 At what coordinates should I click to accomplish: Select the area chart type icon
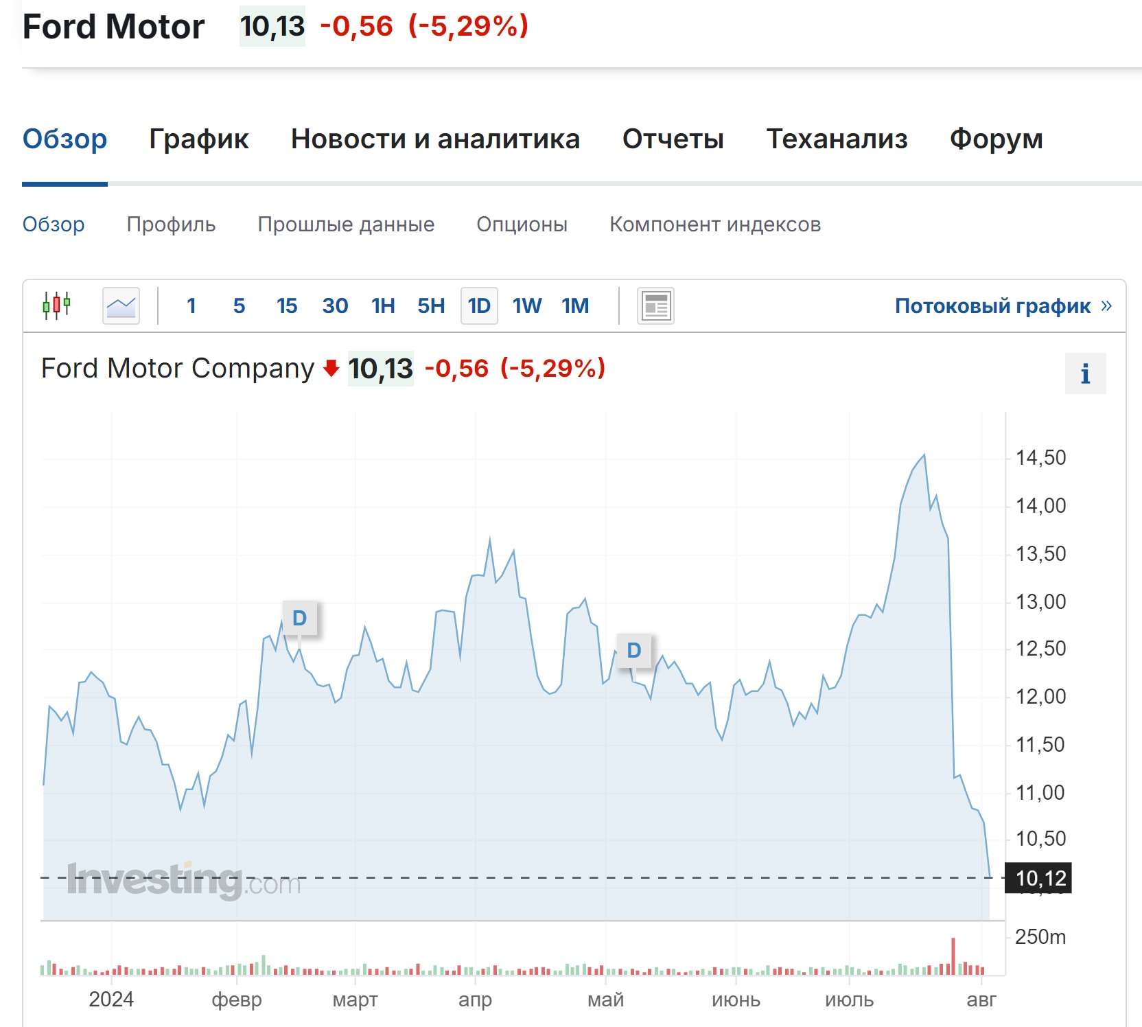click(x=121, y=305)
